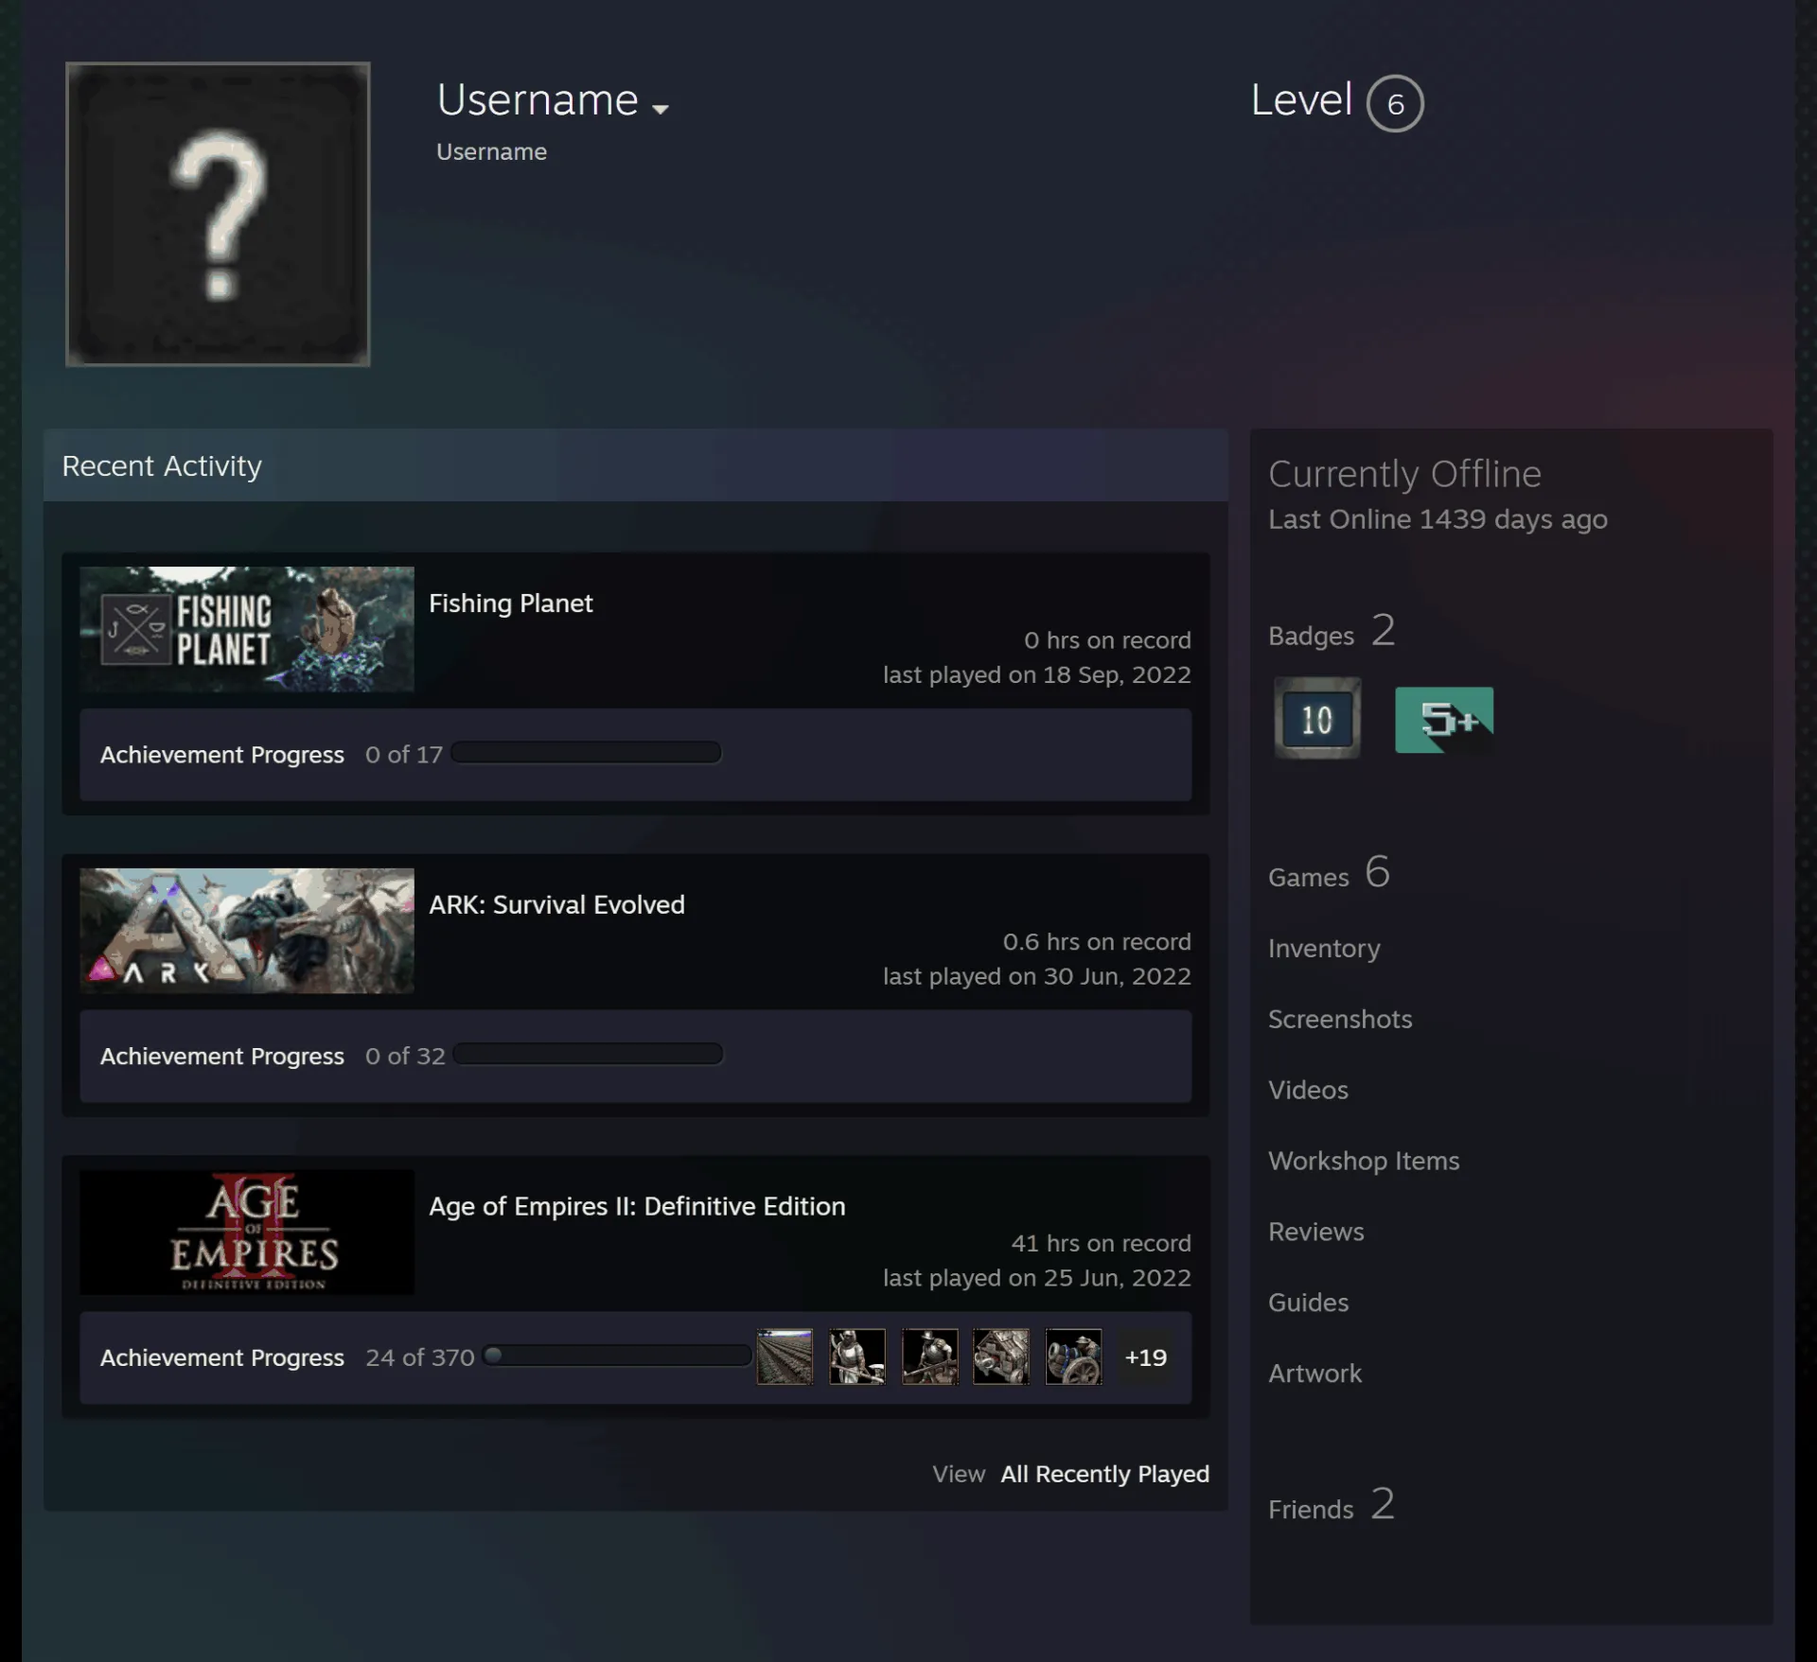
Task: Click Fishing Planet achievement progress bar
Action: click(587, 753)
